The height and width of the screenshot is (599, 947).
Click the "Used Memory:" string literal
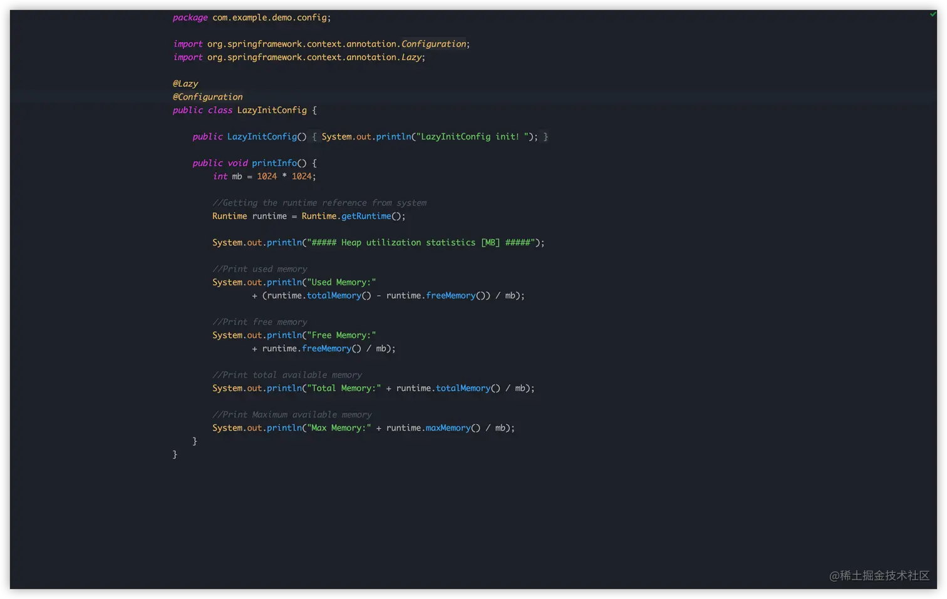(x=341, y=282)
